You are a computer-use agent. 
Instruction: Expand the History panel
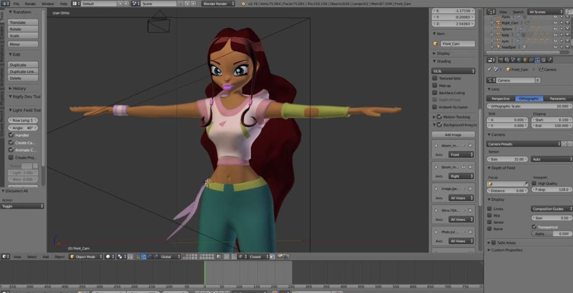point(17,88)
